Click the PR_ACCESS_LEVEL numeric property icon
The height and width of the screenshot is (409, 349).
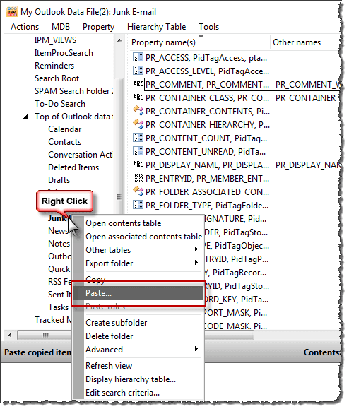pos(138,71)
